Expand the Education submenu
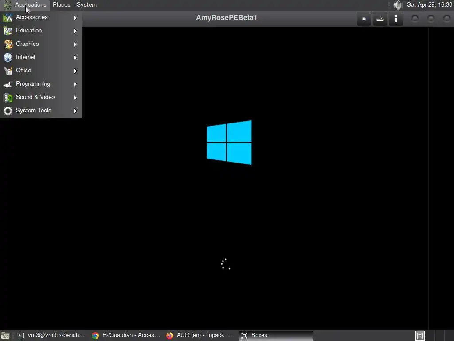This screenshot has width=454, height=341. [41, 31]
